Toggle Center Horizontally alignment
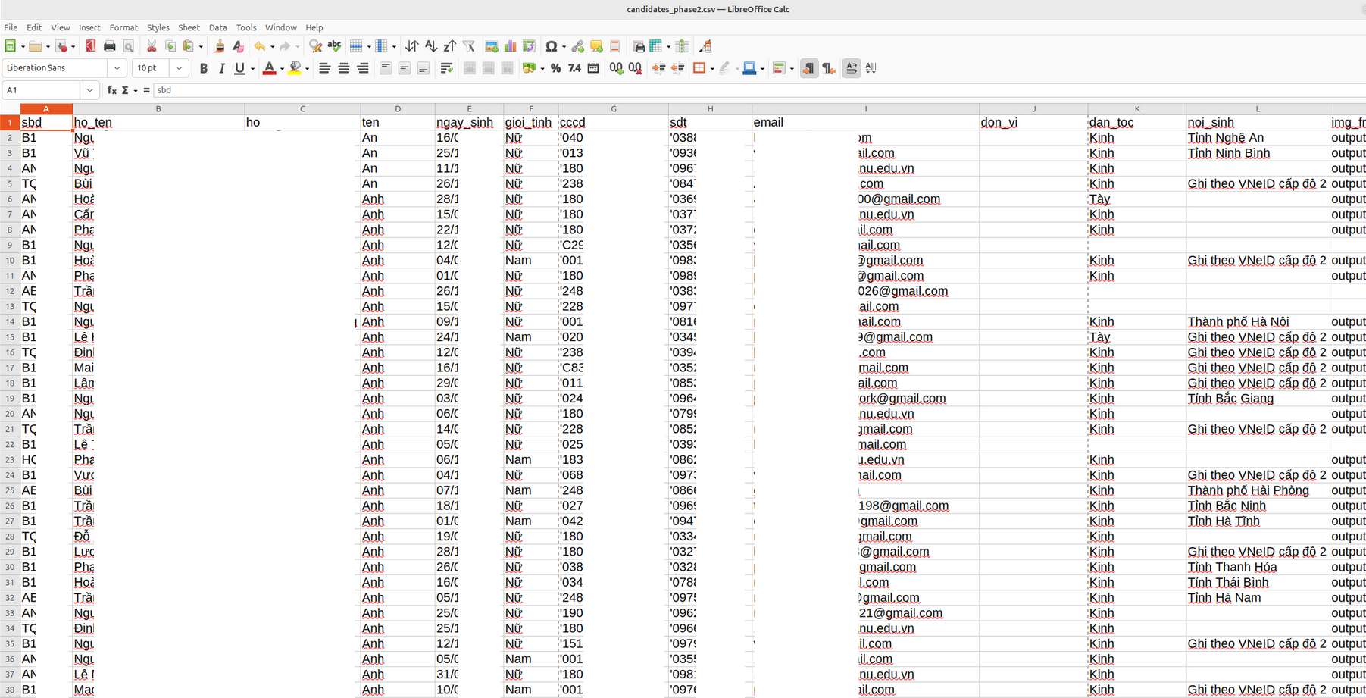 344,68
